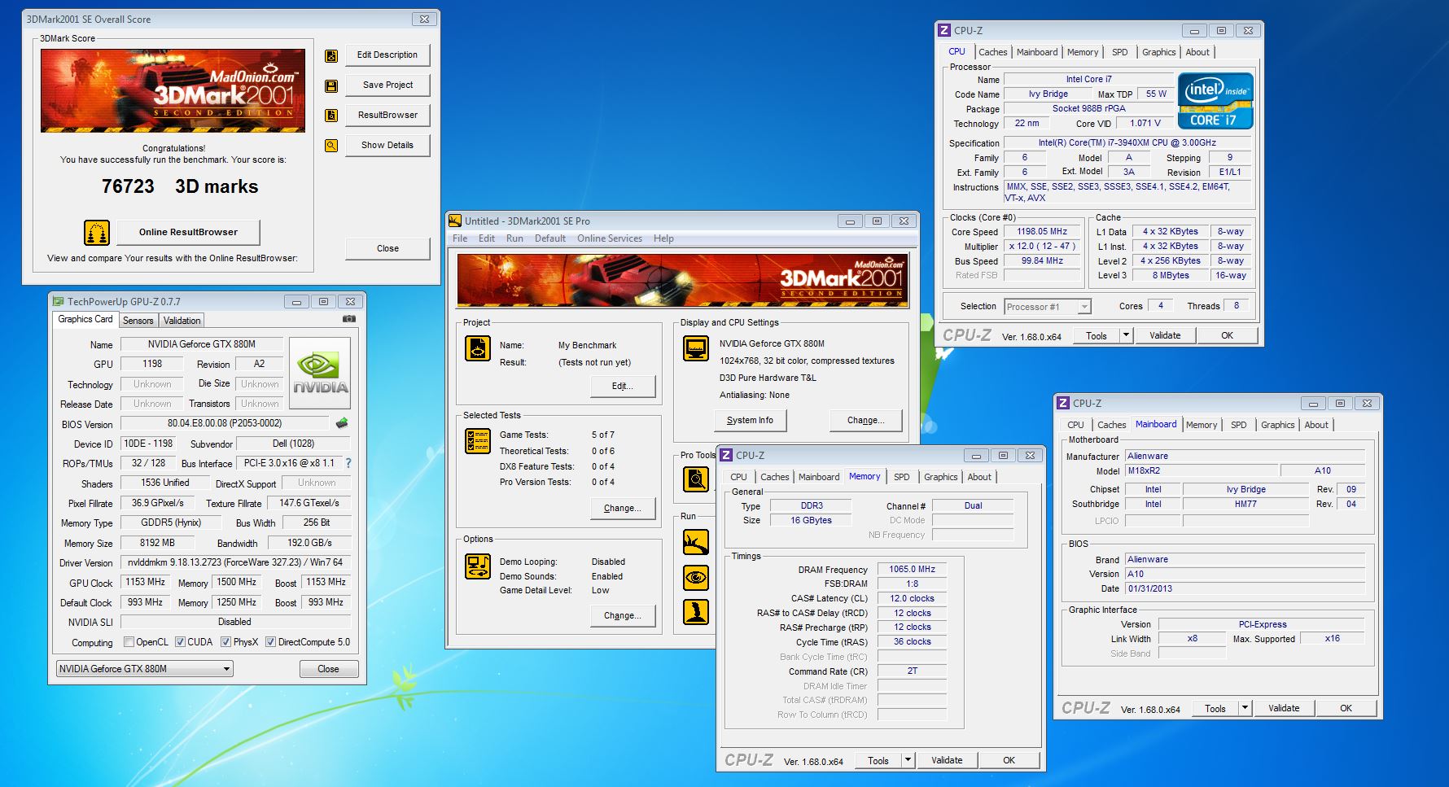The image size is (1449, 787).
Task: Open the Help menu in 3DMark2001
Action: 663,238
